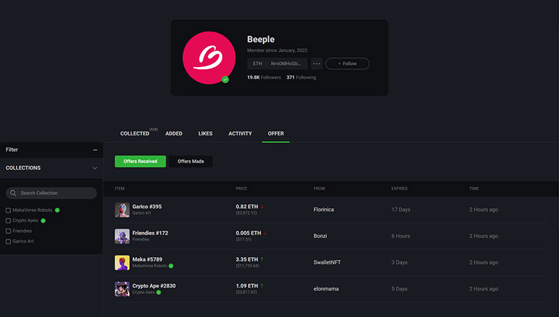Click the green verified badge on avatar

click(225, 80)
